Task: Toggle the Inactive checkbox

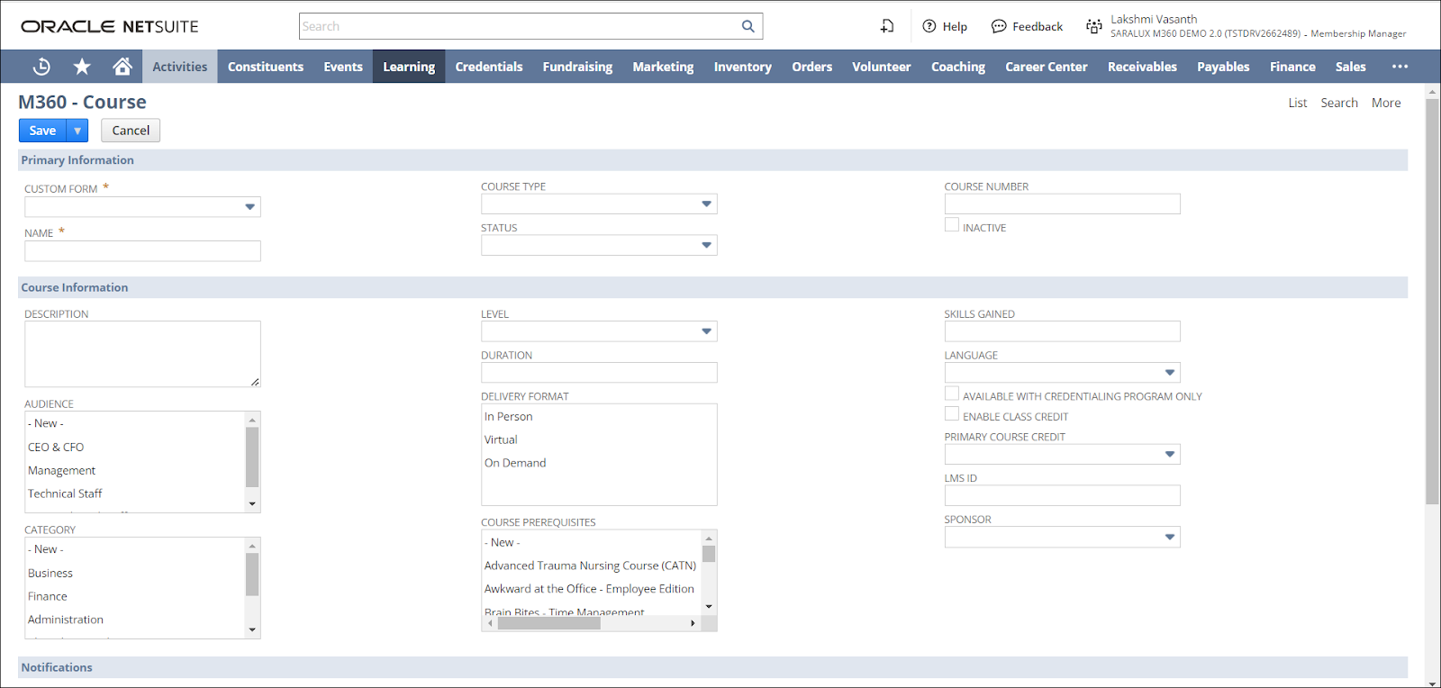Action: pyautogui.click(x=952, y=225)
